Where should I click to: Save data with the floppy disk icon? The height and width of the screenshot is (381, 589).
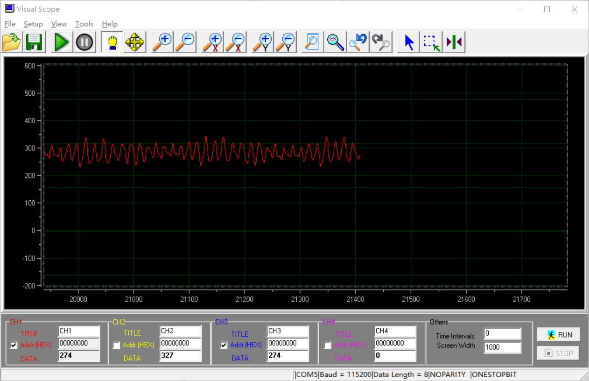[x=35, y=42]
